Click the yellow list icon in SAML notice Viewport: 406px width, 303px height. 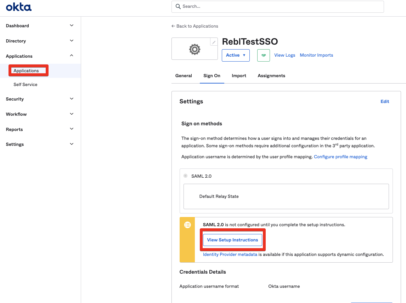(187, 225)
